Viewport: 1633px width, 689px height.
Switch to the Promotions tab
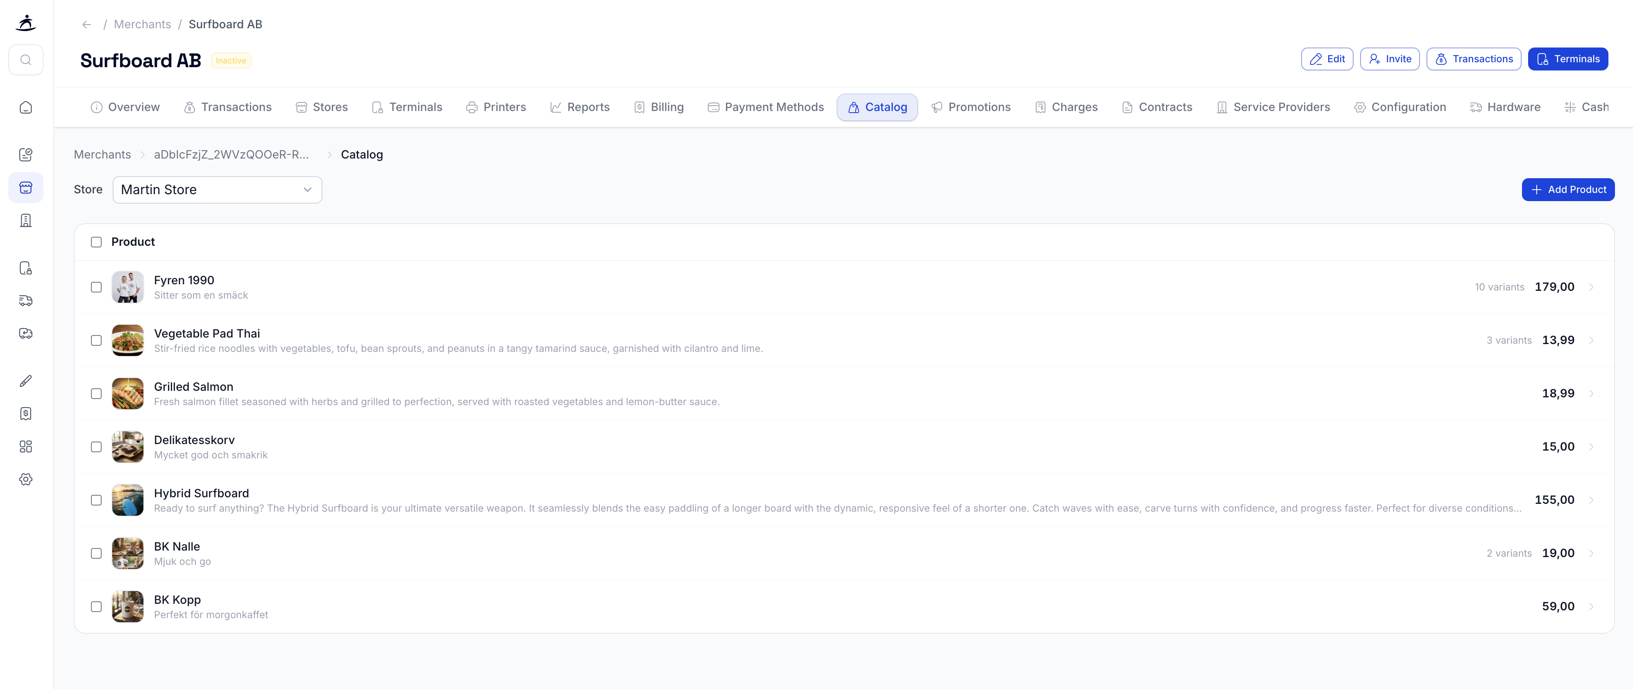pos(971,107)
